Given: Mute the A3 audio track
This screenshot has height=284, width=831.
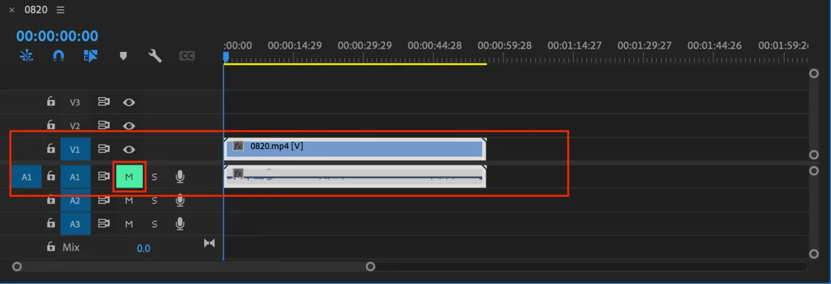Looking at the screenshot, I should click(129, 224).
